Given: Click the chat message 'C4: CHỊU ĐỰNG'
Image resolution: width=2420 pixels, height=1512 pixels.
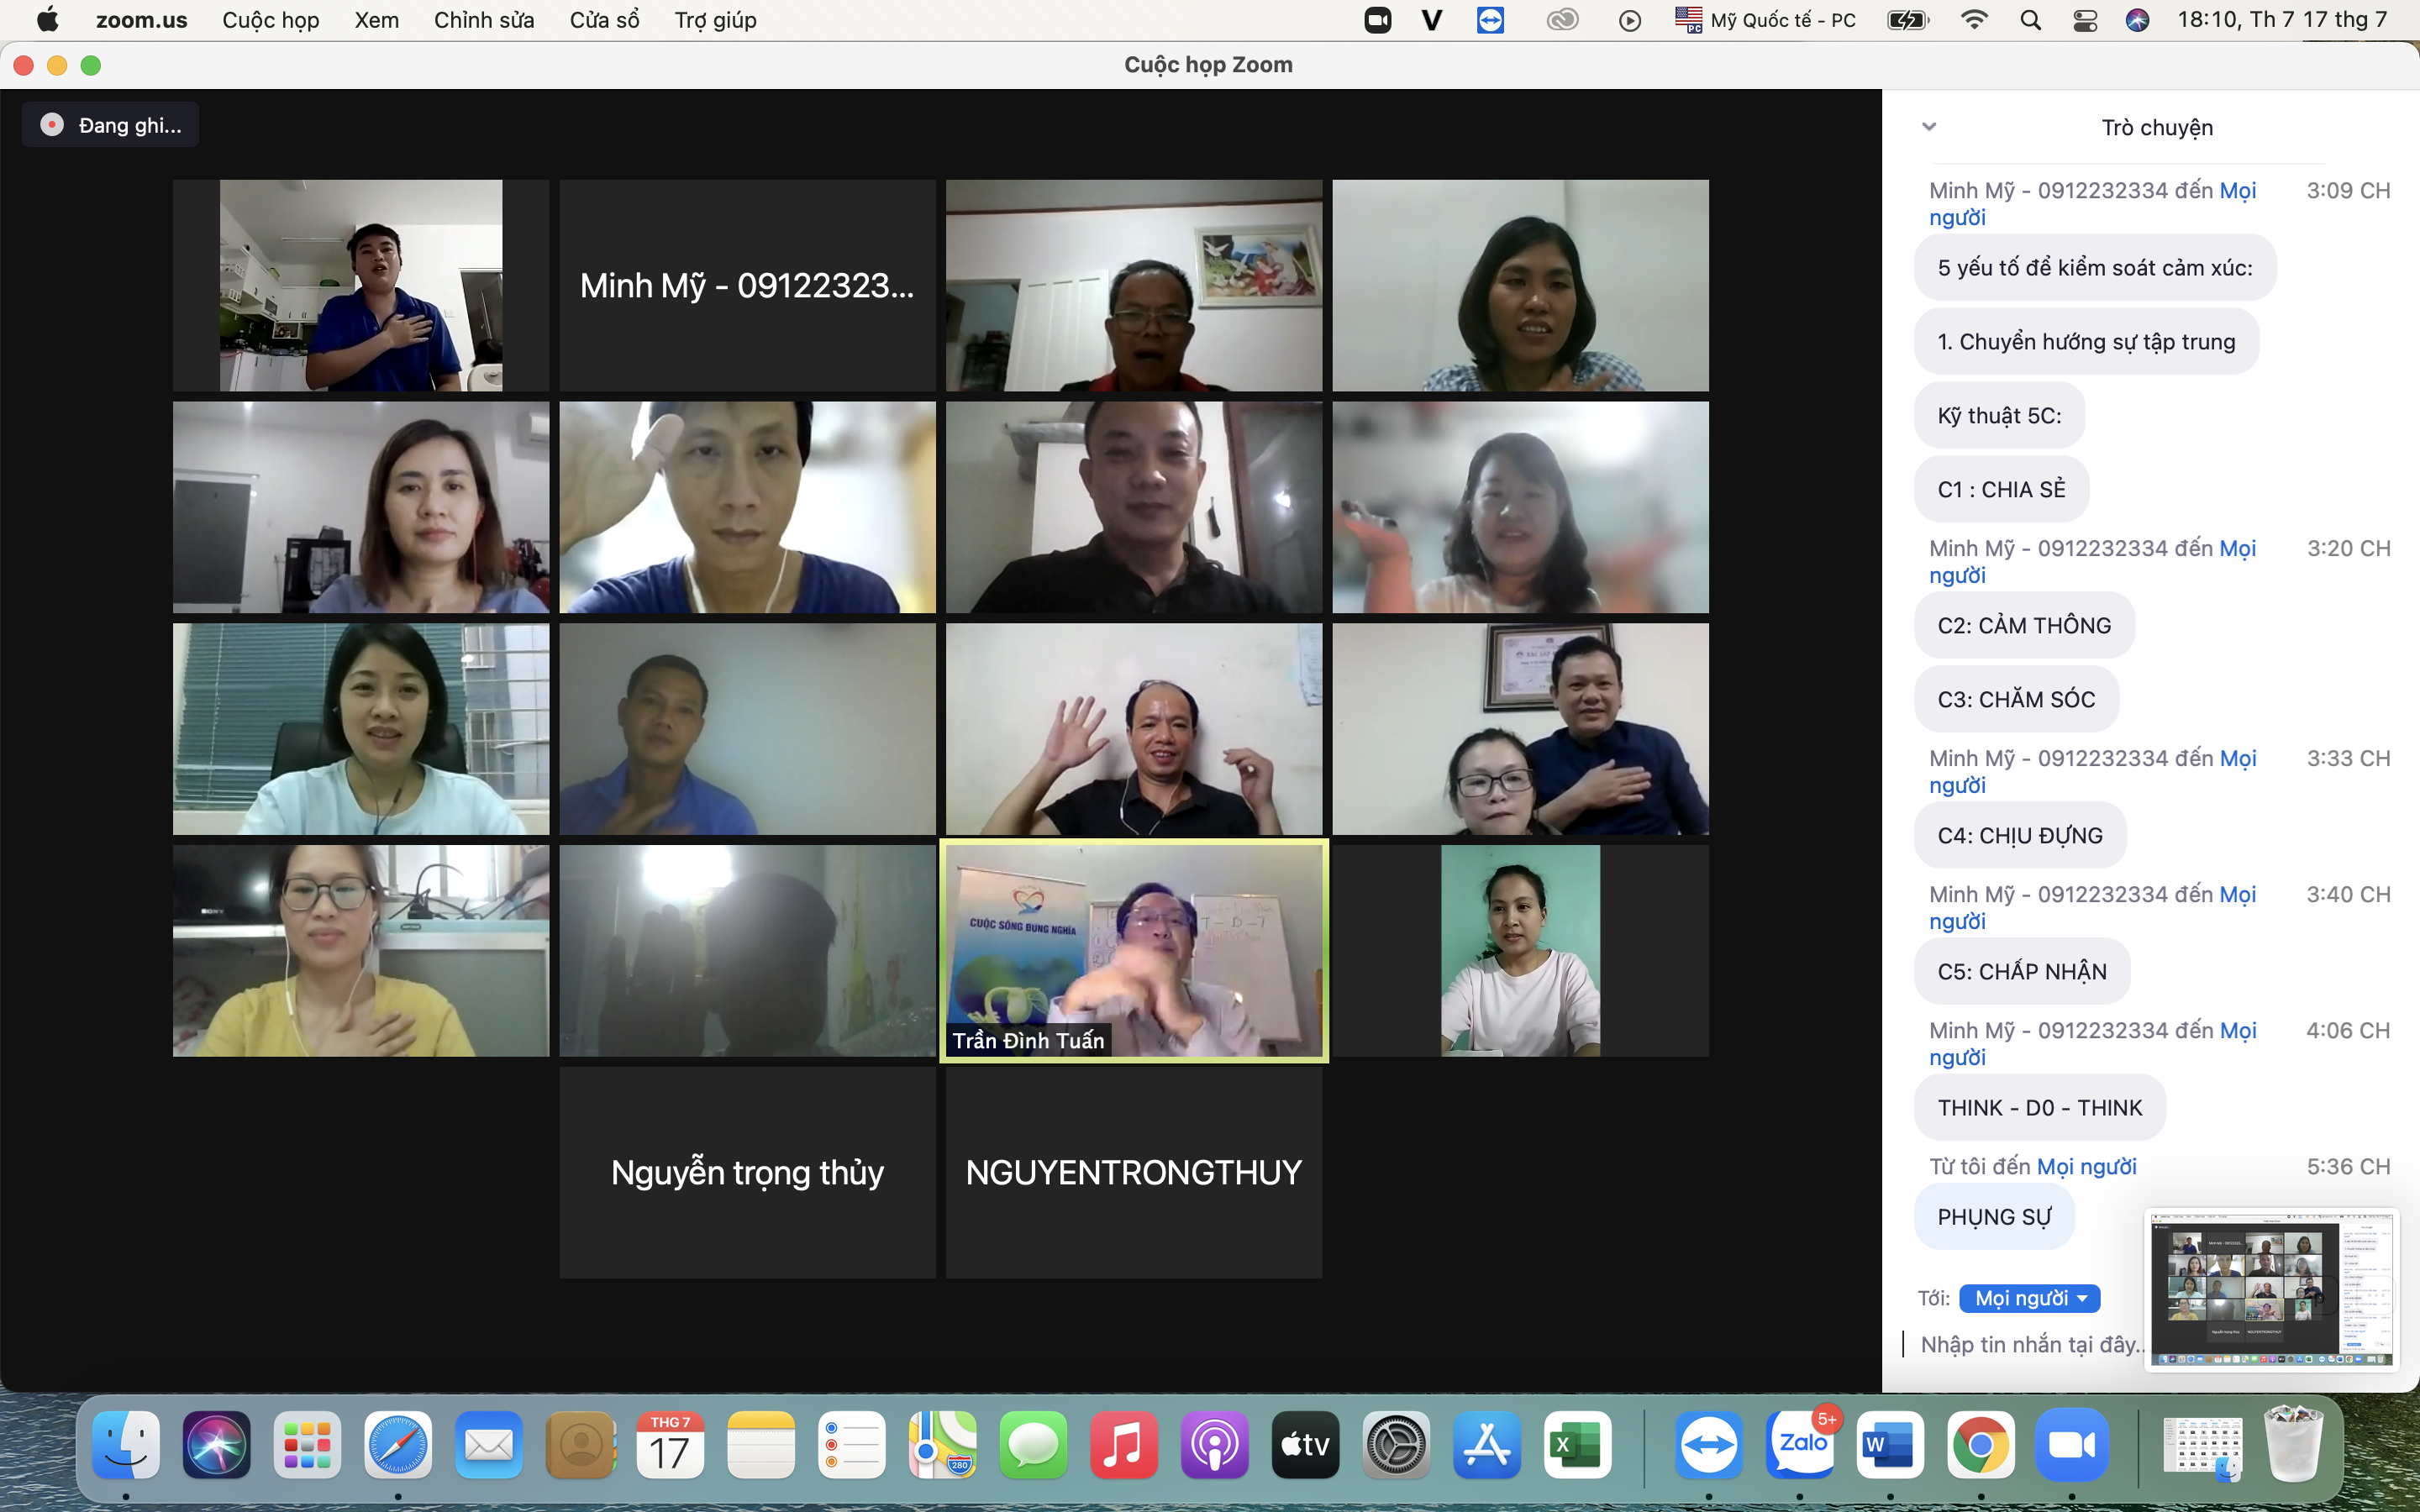Looking at the screenshot, I should (x=2020, y=835).
